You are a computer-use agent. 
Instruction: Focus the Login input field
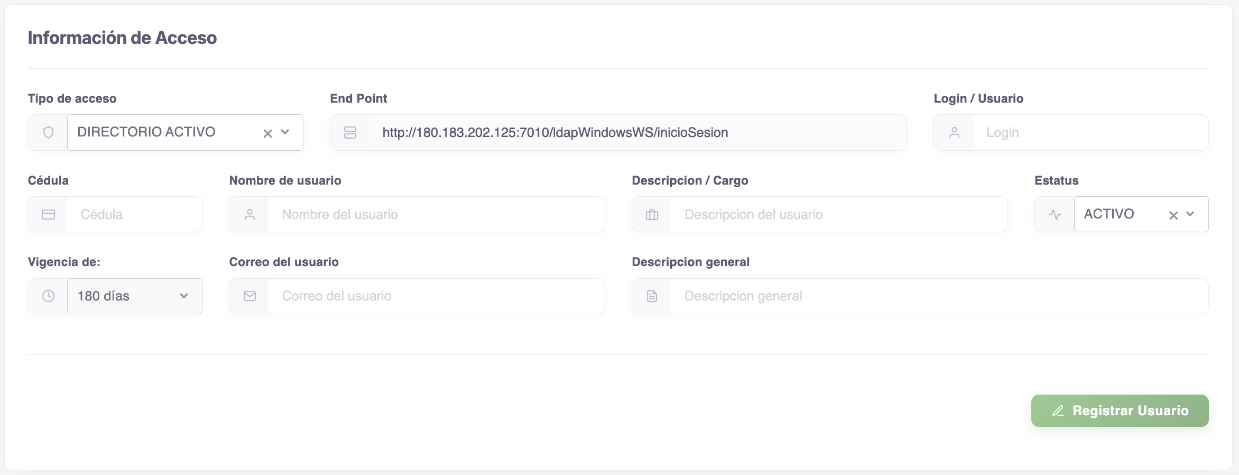1089,133
